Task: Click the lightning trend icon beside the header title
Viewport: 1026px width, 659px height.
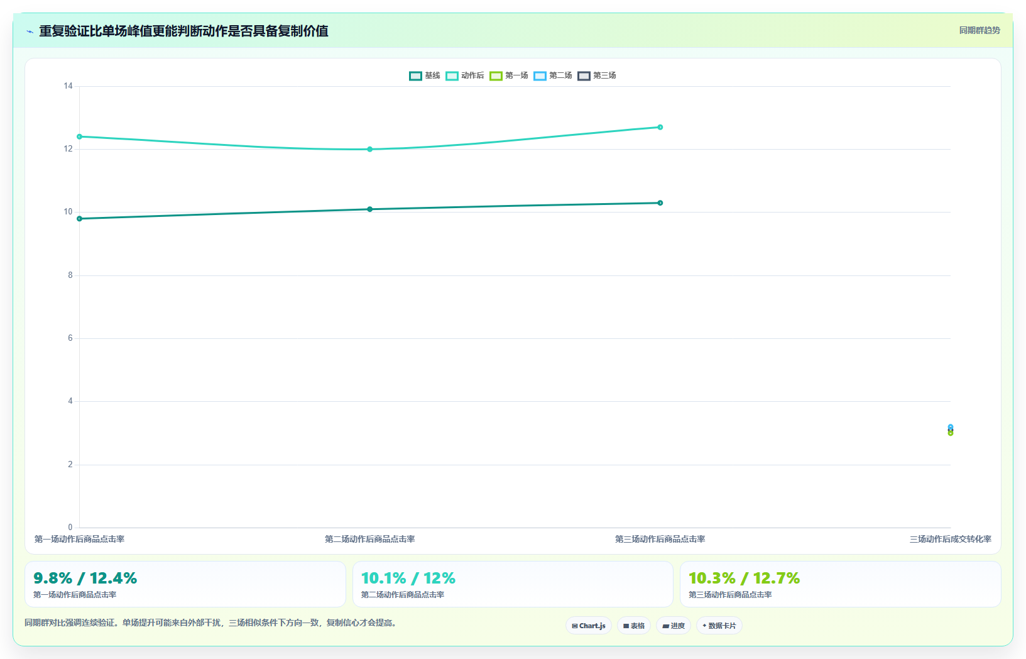Action: coord(30,31)
